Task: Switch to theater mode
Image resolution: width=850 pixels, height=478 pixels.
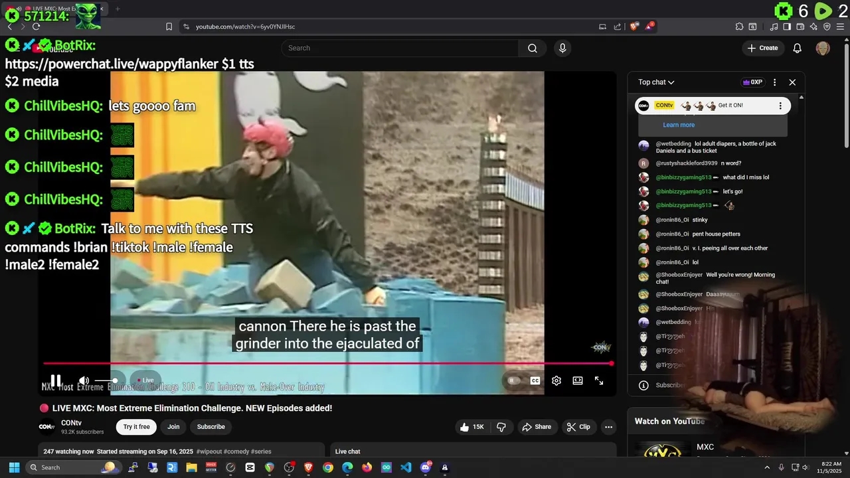Action: (578, 380)
